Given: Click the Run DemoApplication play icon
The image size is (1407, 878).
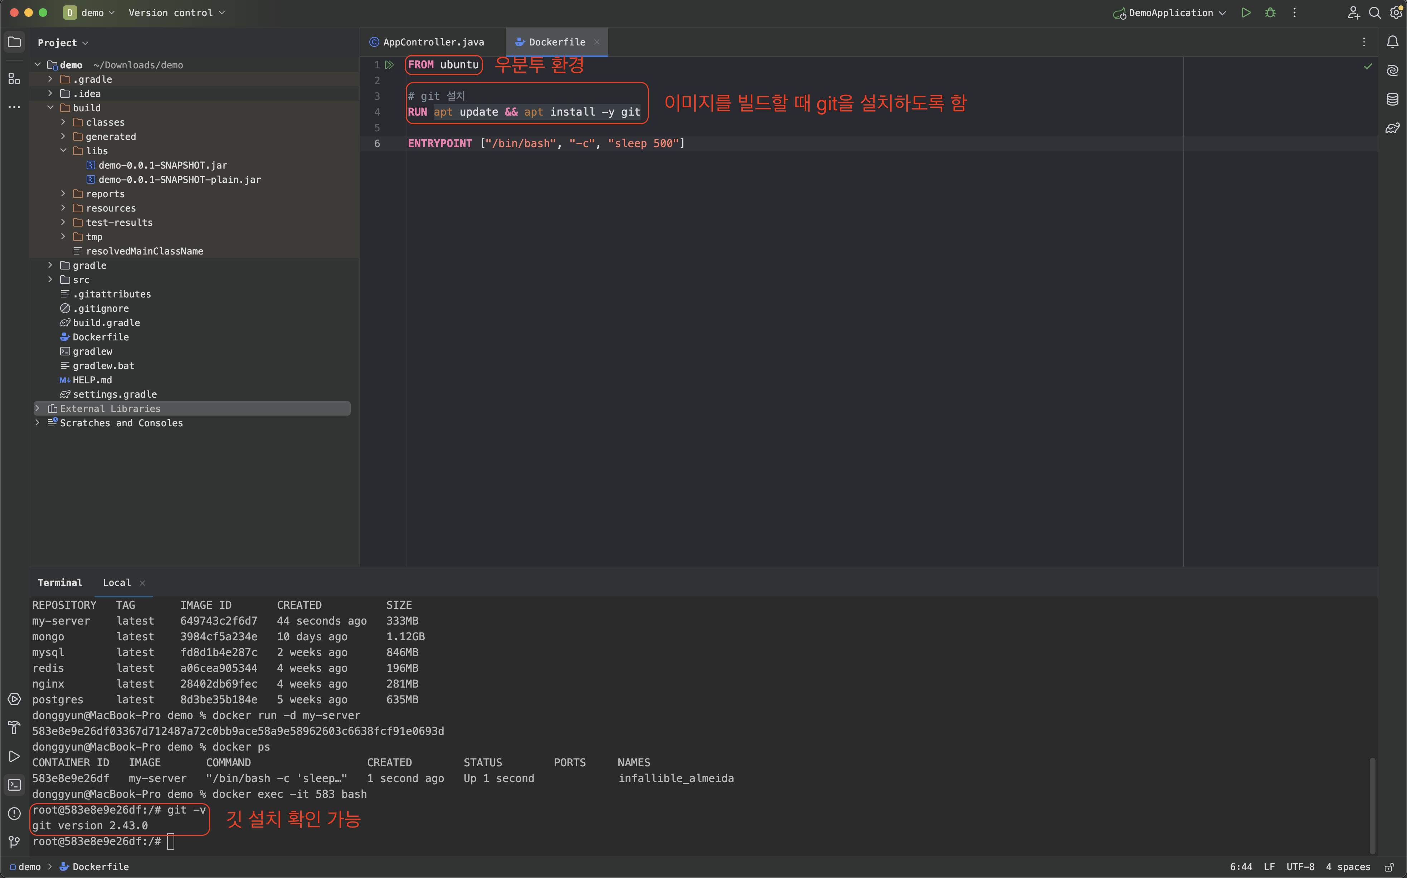Looking at the screenshot, I should tap(1246, 13).
